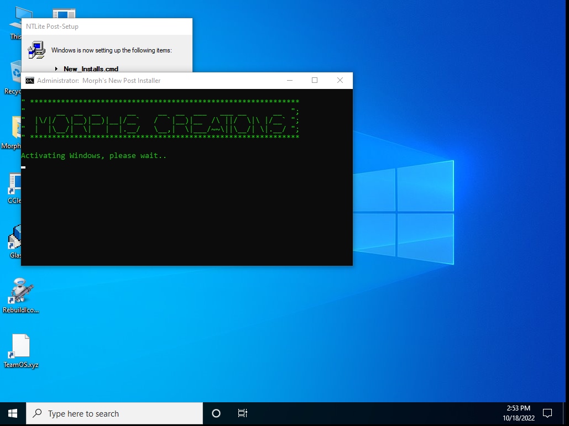
Task: Open the Cortana circle icon on taskbar
Action: point(216,413)
